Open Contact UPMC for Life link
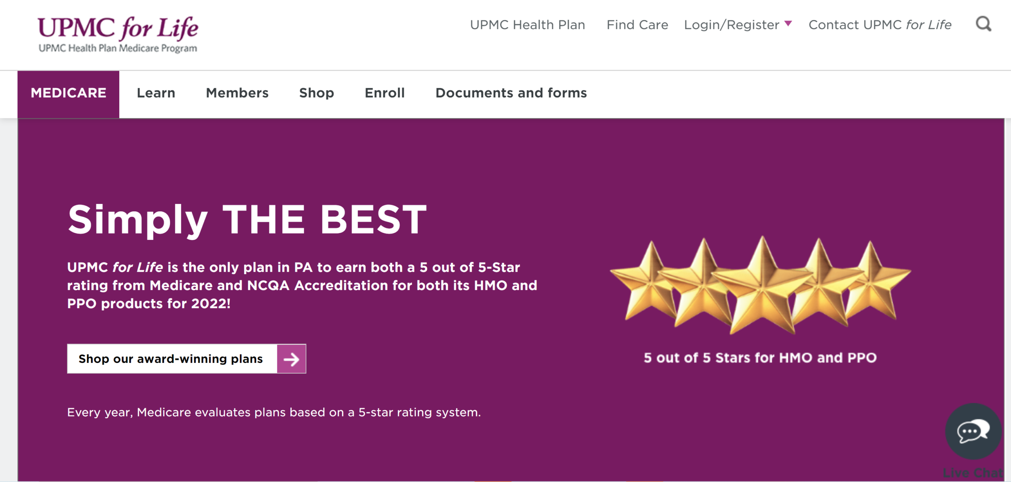The width and height of the screenshot is (1011, 482). pos(880,25)
